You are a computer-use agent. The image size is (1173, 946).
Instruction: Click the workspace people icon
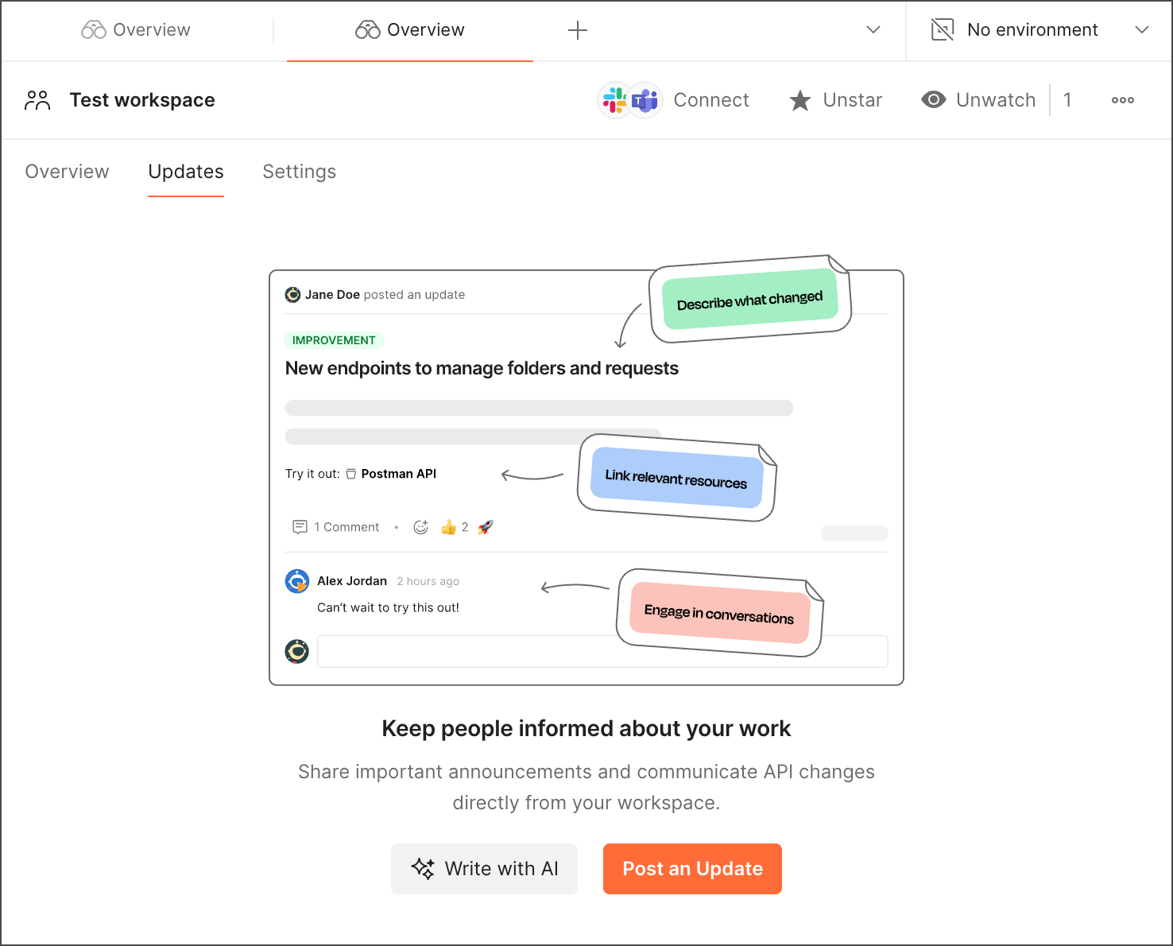(37, 100)
